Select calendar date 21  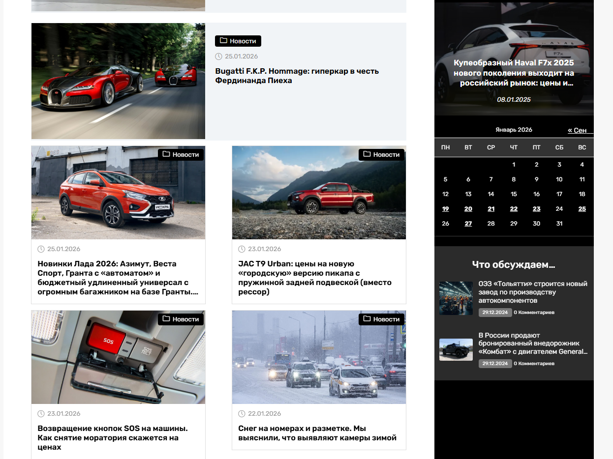(x=491, y=209)
